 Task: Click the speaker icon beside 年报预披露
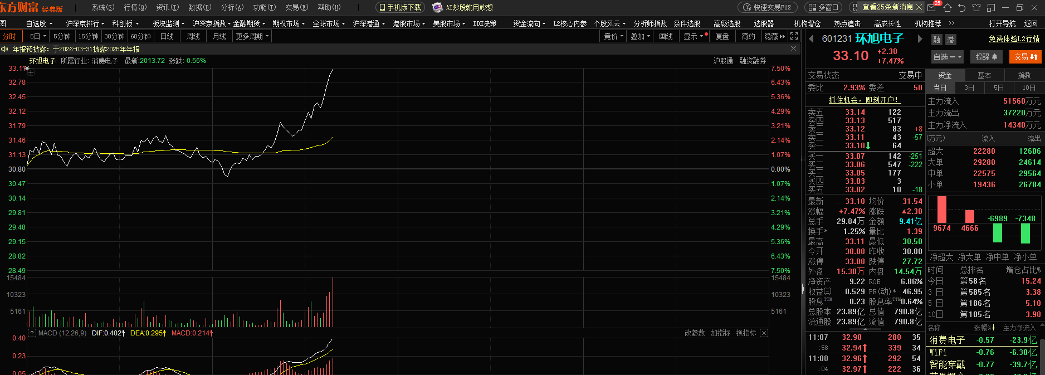(x=4, y=49)
